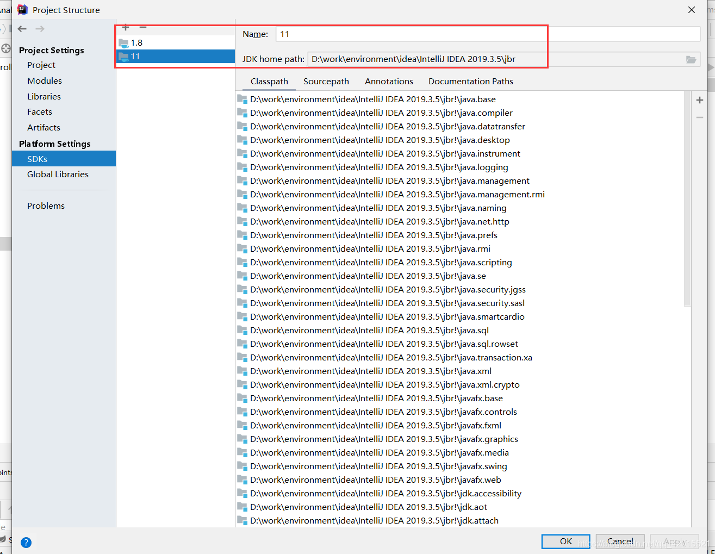Remove selected SDK with minus icon

pos(143,27)
